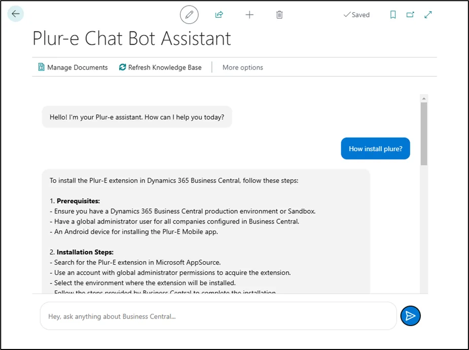Send message with the paper plane button

410,316
